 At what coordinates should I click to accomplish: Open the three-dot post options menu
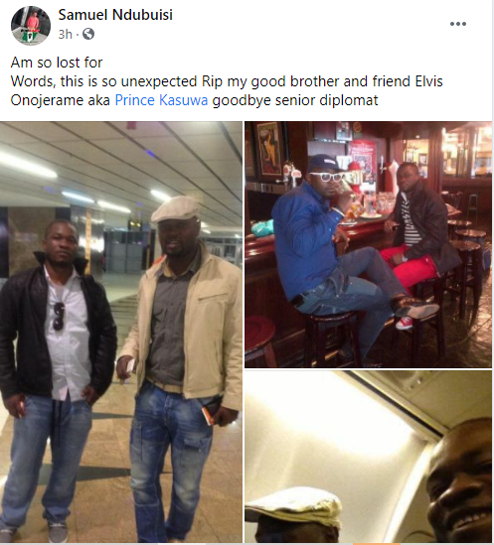click(x=458, y=24)
